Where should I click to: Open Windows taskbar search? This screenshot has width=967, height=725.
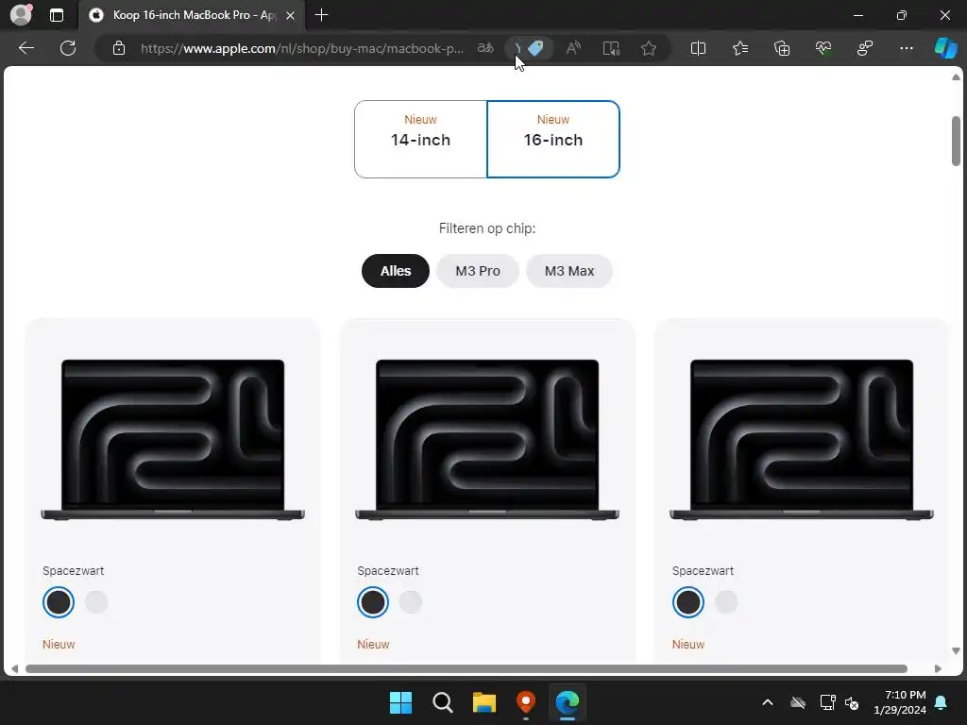pyautogui.click(x=442, y=702)
